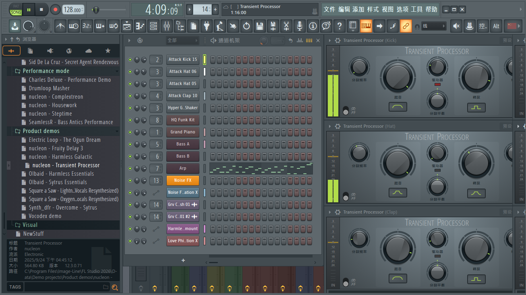Click the circular undo history icon
The height and width of the screenshot is (295, 526).
tap(246, 26)
